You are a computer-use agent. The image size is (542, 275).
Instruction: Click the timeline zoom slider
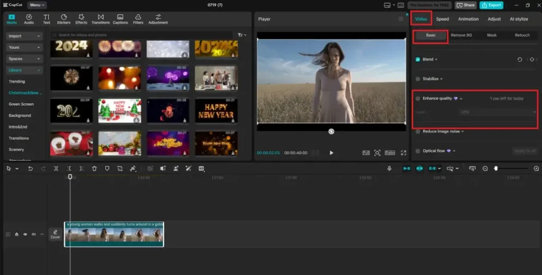511,168
